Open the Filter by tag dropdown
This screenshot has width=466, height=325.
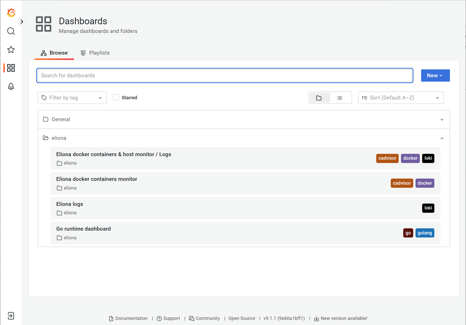(72, 98)
